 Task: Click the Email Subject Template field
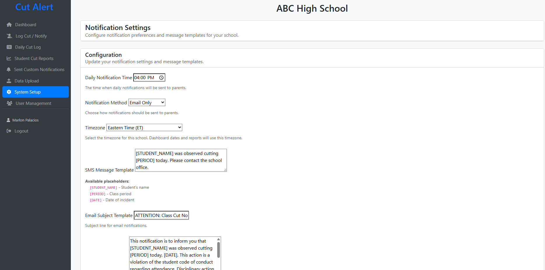[161, 216]
